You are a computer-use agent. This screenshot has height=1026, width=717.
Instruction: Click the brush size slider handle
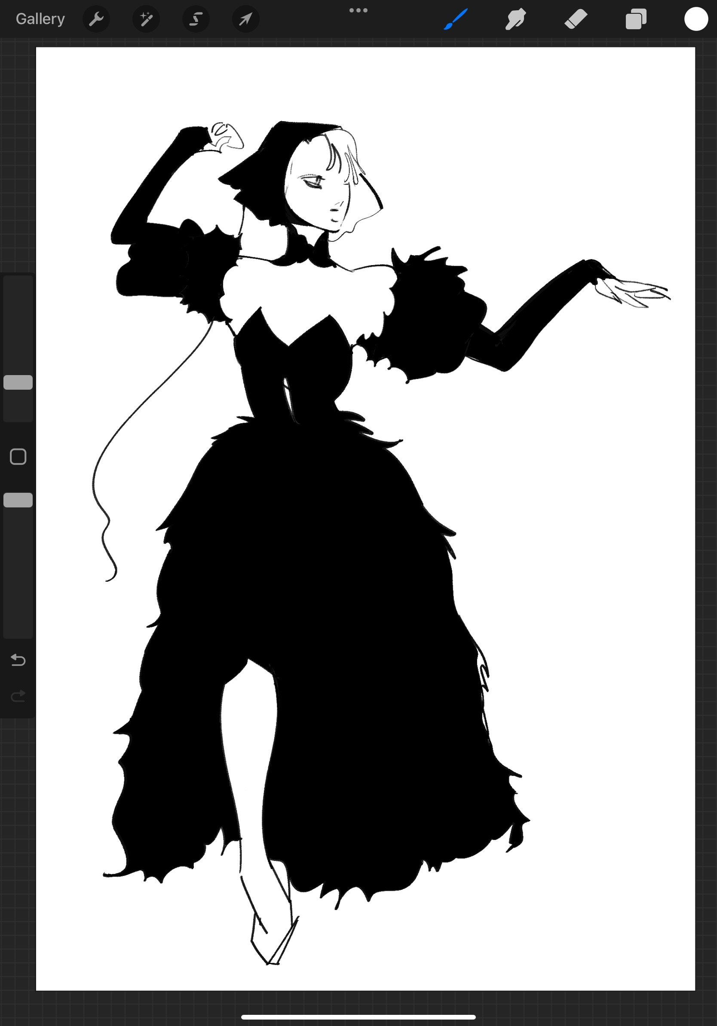(x=18, y=382)
